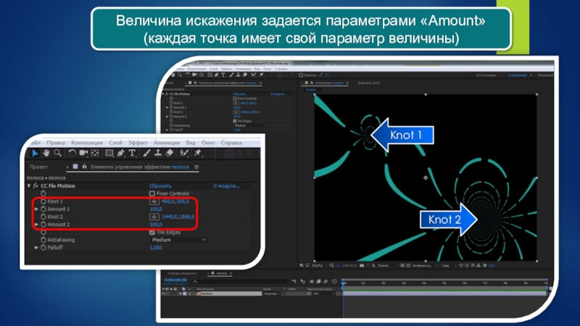Screen dimensions: 580x326
Task: Expand Falloff property in enlarged inset
Action: pos(36,248)
